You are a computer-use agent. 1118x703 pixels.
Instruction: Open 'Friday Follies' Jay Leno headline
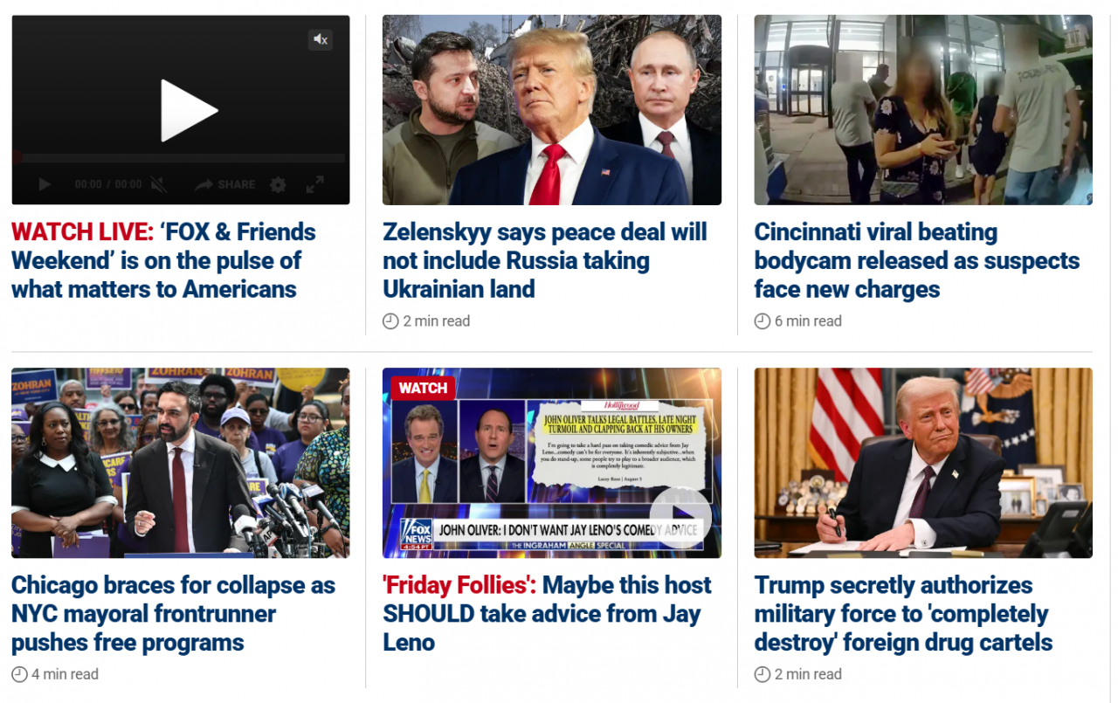pos(547,614)
